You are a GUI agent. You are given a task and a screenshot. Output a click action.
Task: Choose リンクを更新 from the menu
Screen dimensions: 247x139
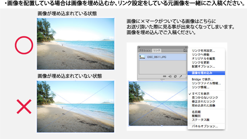click(x=200, y=63)
